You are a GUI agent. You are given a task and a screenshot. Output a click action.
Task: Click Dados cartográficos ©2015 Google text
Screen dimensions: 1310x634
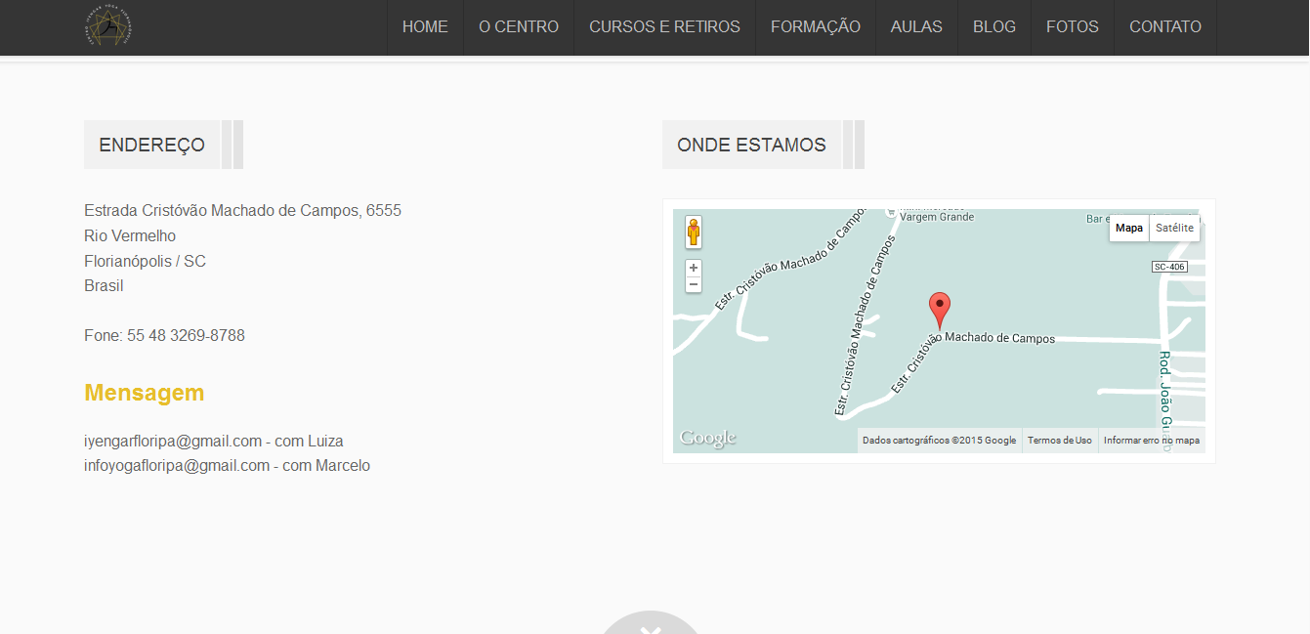point(939,441)
